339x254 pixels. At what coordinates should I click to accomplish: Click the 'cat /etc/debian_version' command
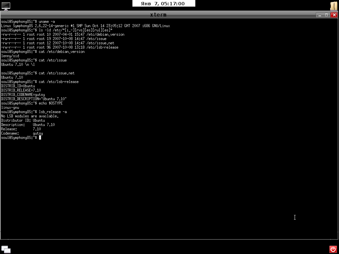pyautogui.click(x=62, y=52)
